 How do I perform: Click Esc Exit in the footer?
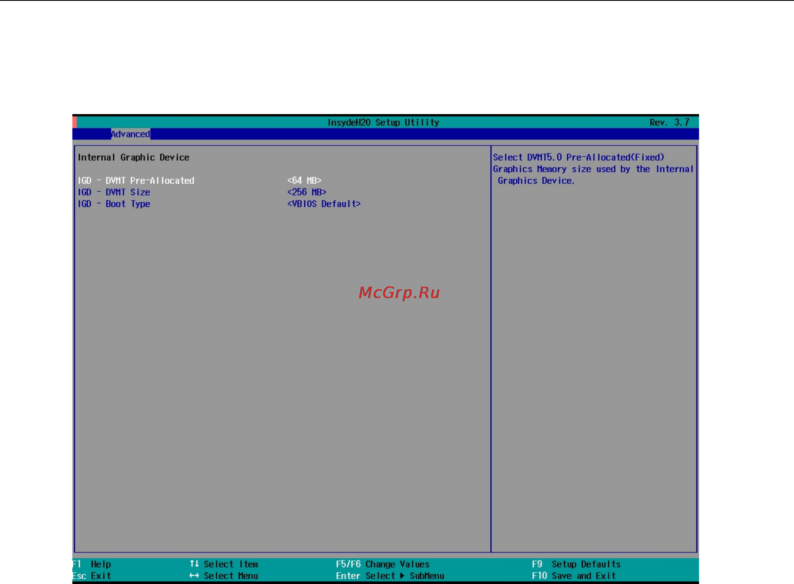tap(92, 576)
